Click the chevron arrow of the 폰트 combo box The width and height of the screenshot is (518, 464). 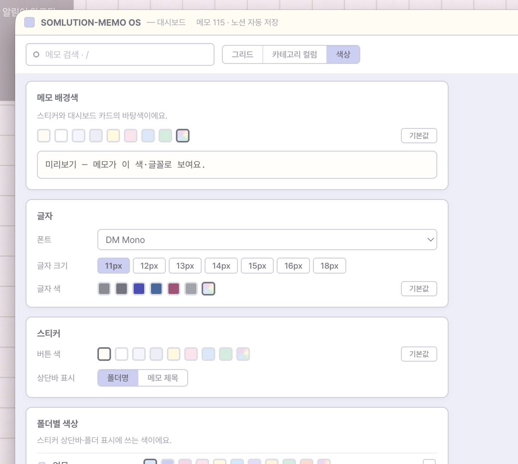(x=430, y=240)
